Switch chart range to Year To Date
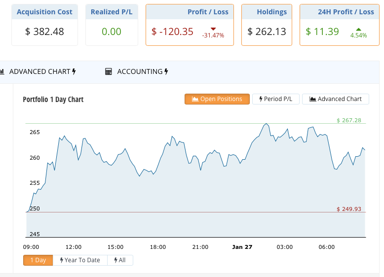Viewport: 384px width, 277px height. [80, 260]
